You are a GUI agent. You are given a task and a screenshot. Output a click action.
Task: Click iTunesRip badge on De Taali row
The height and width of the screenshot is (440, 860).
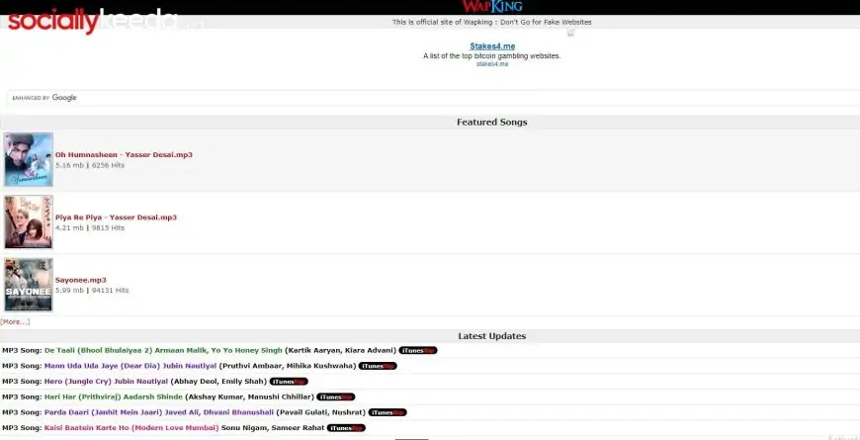coord(418,350)
